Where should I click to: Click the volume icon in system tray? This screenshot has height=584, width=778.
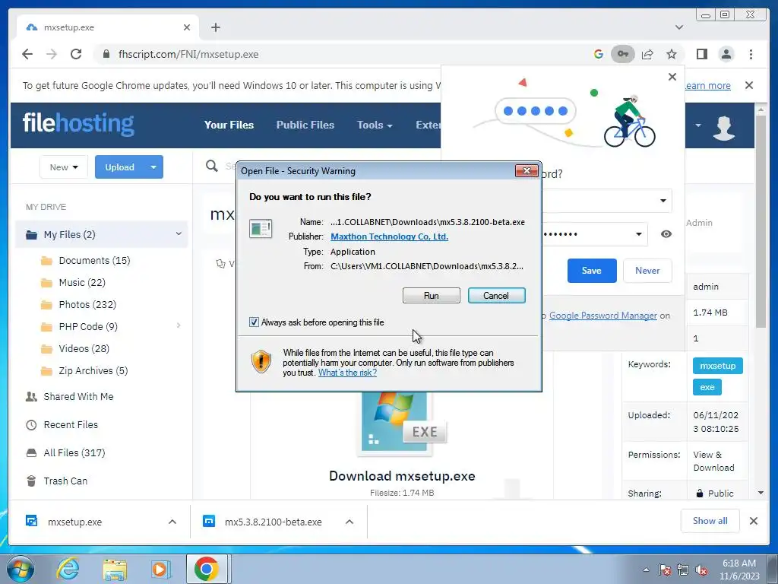tap(701, 570)
